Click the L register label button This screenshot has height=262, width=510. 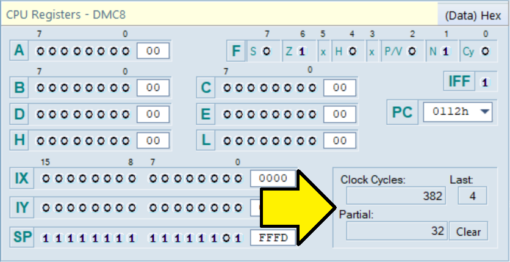point(206,140)
